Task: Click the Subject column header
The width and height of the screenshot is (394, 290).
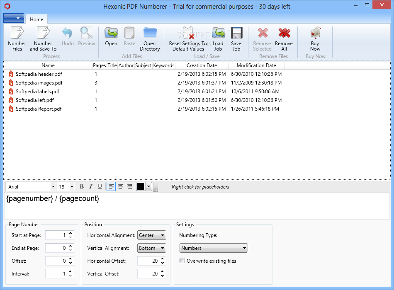Action: click(x=143, y=65)
